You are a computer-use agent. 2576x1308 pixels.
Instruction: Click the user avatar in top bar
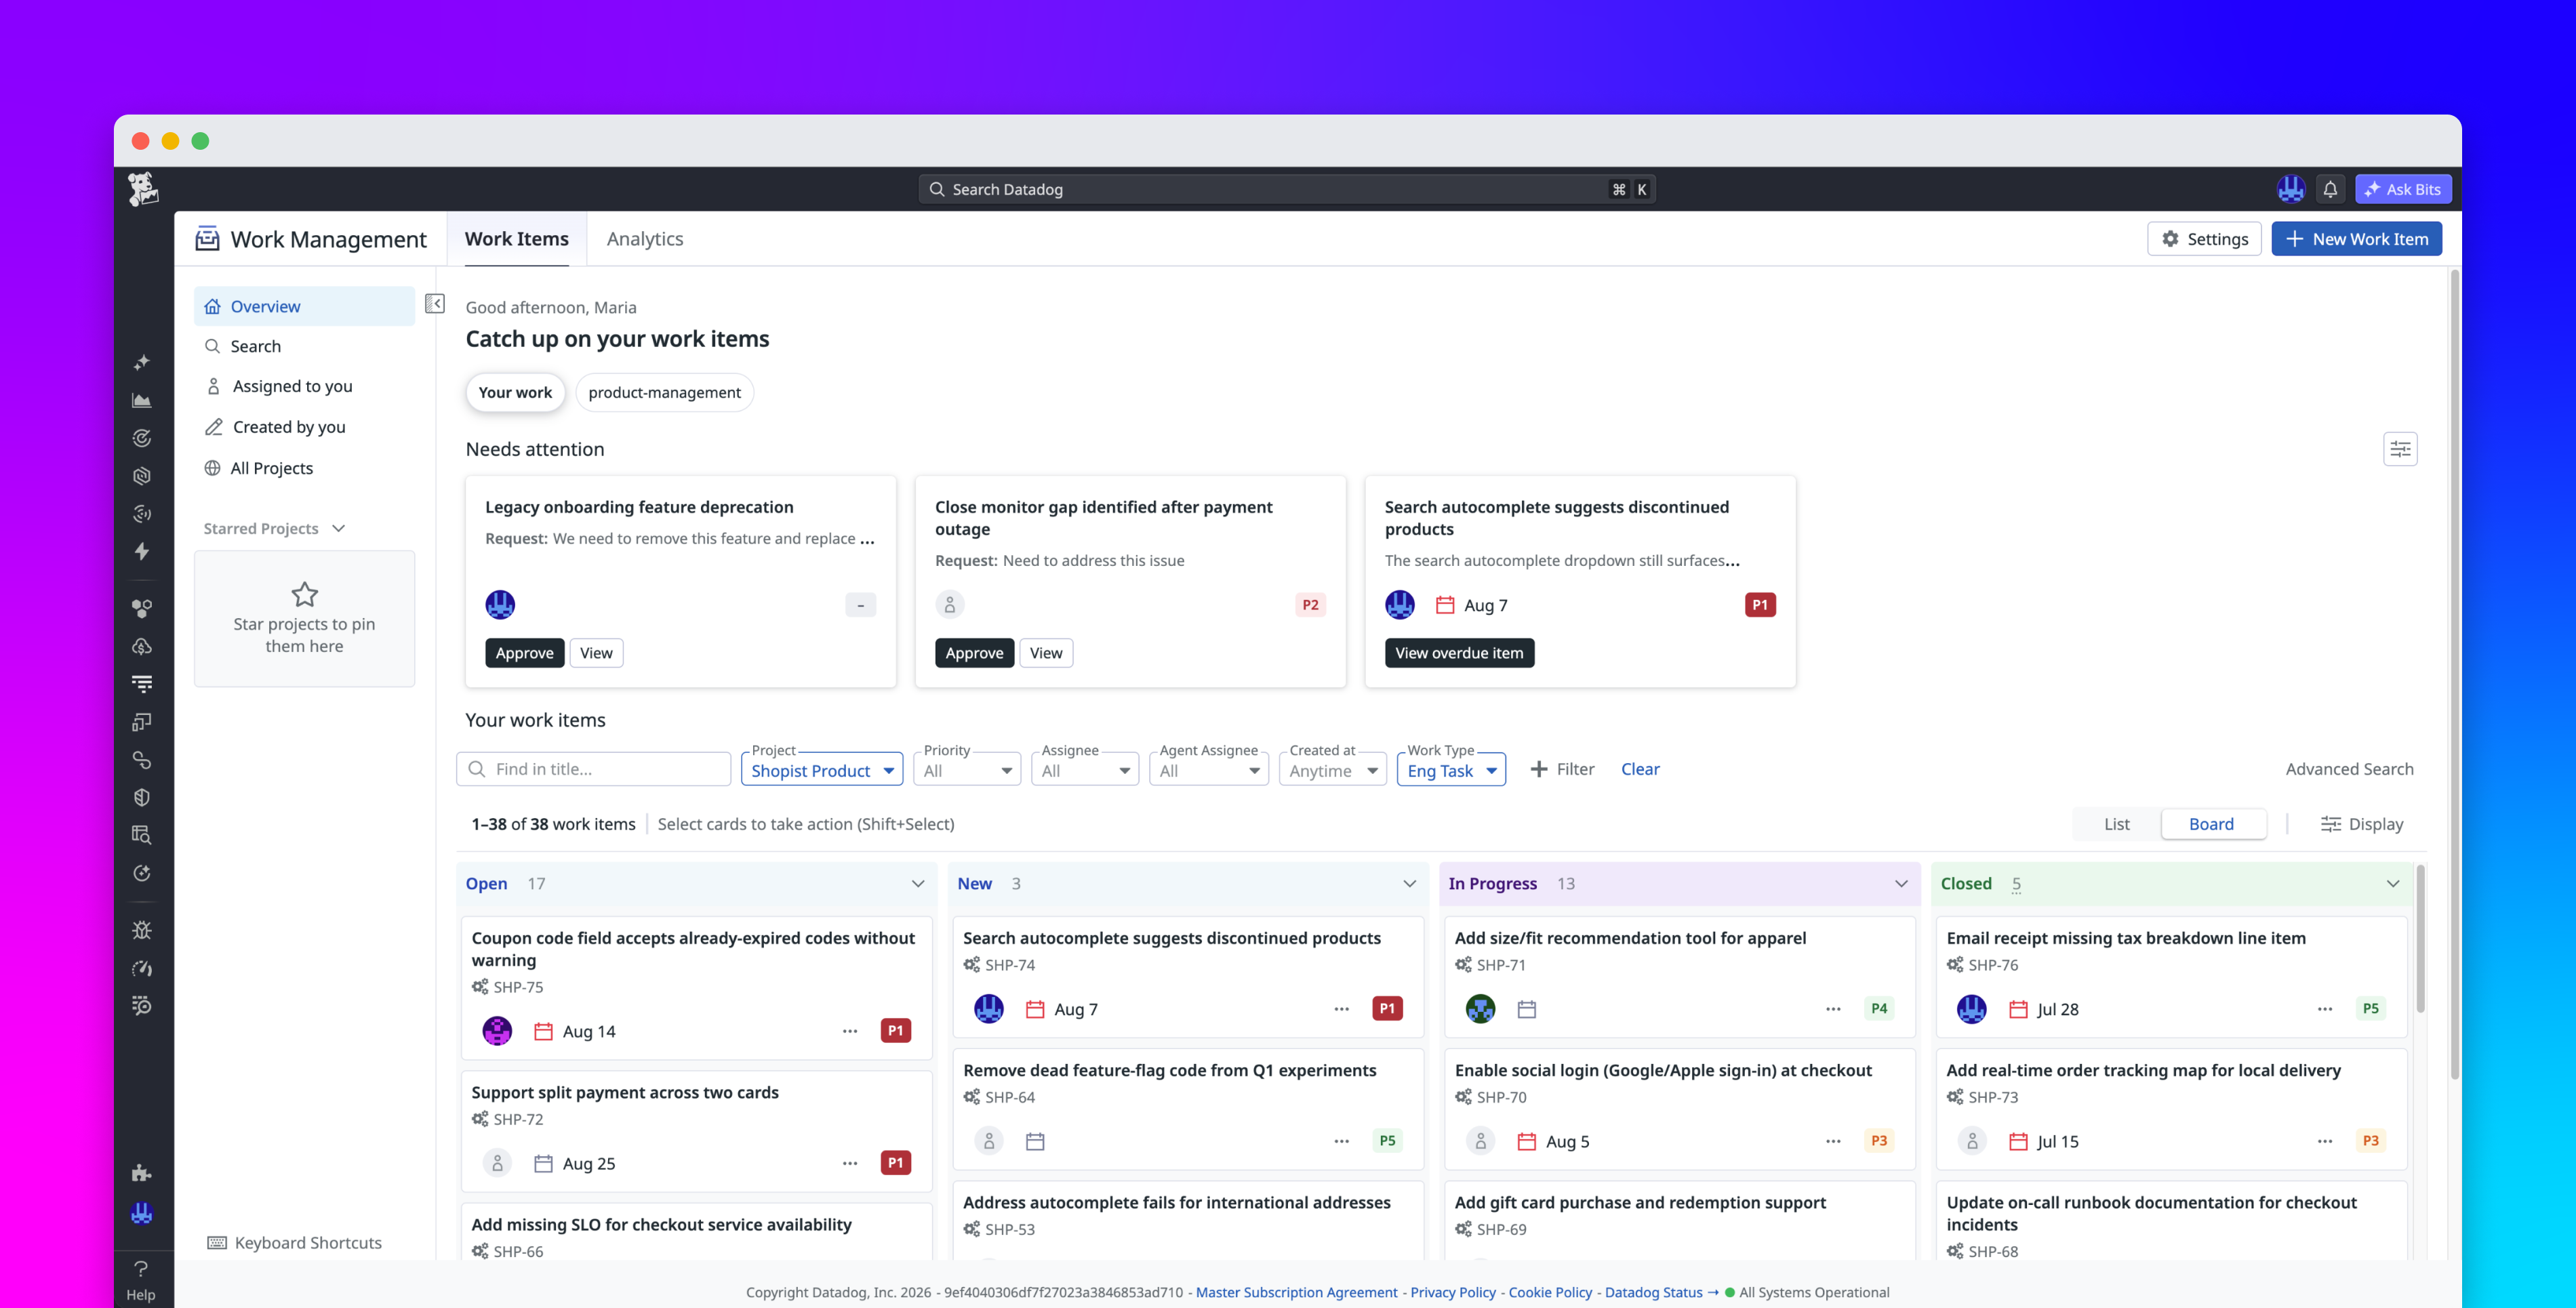click(x=2291, y=189)
